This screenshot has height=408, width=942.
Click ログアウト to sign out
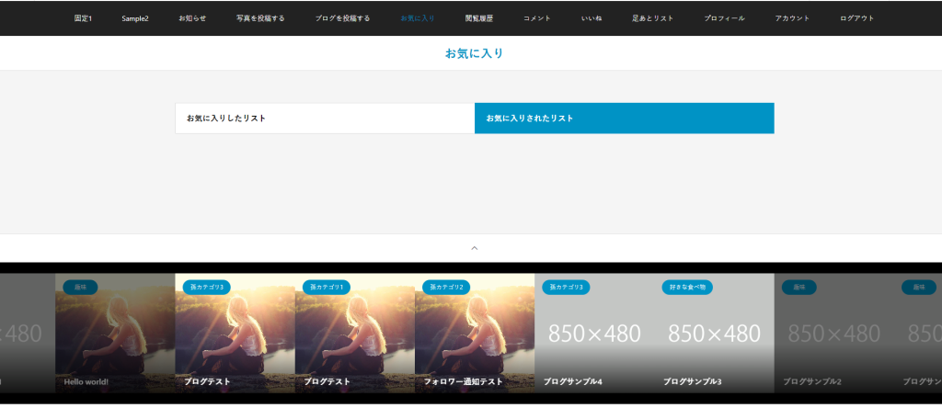point(857,18)
